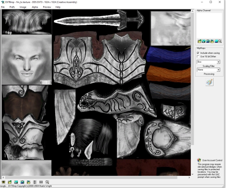Click the magnifier icon under Alpha Channel

[x=220, y=41]
